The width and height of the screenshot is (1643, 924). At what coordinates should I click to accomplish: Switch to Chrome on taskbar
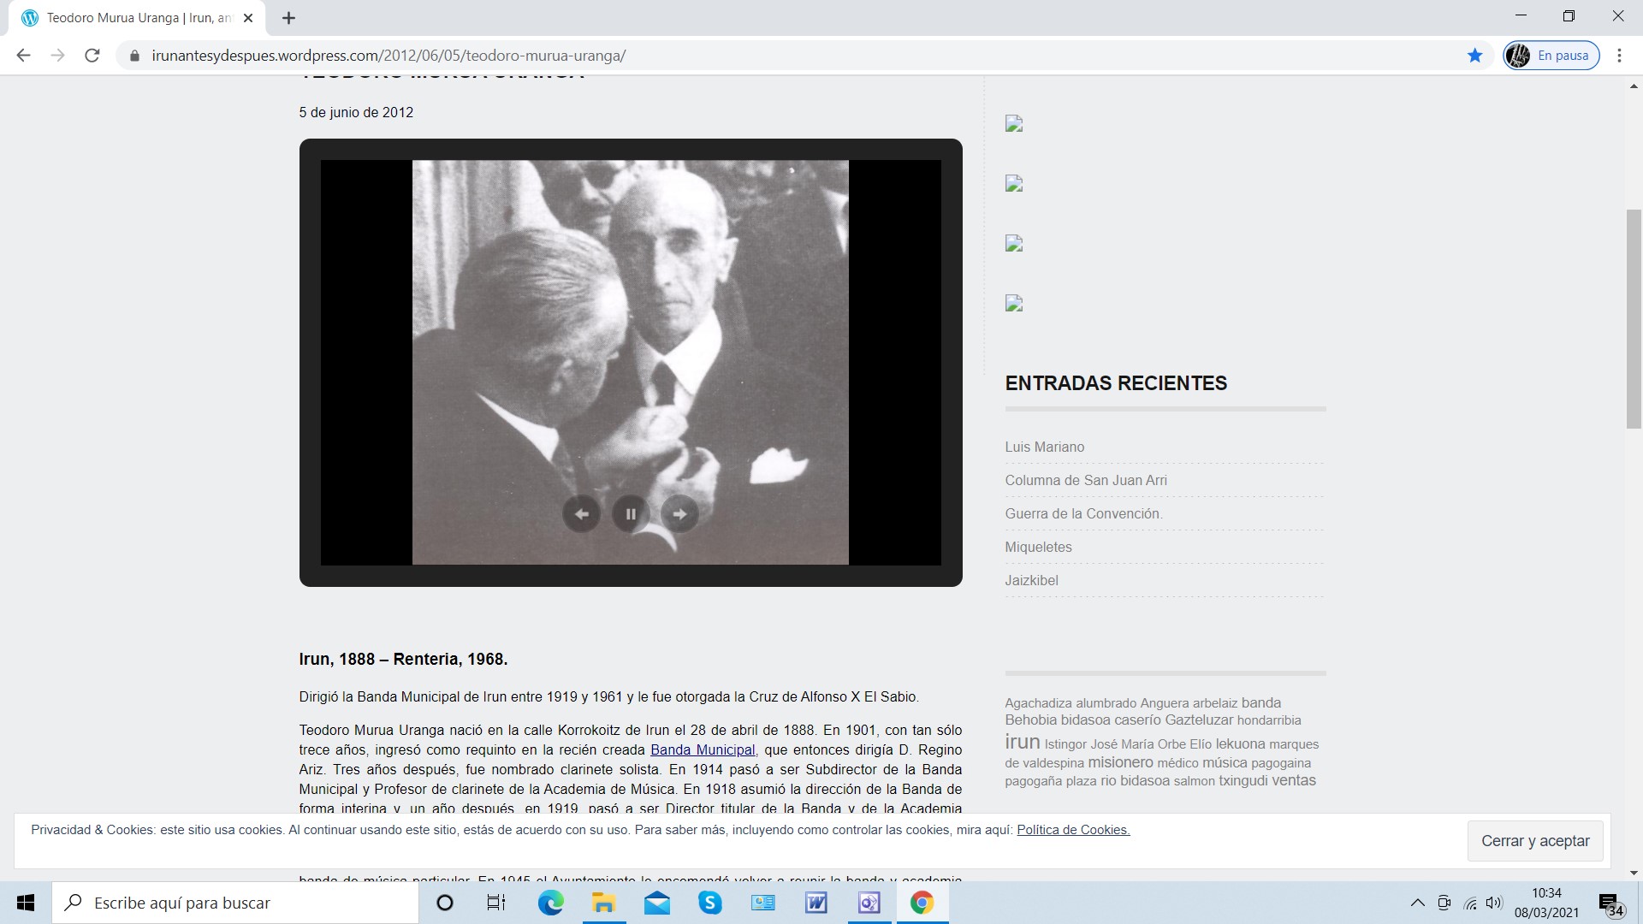[x=922, y=903]
